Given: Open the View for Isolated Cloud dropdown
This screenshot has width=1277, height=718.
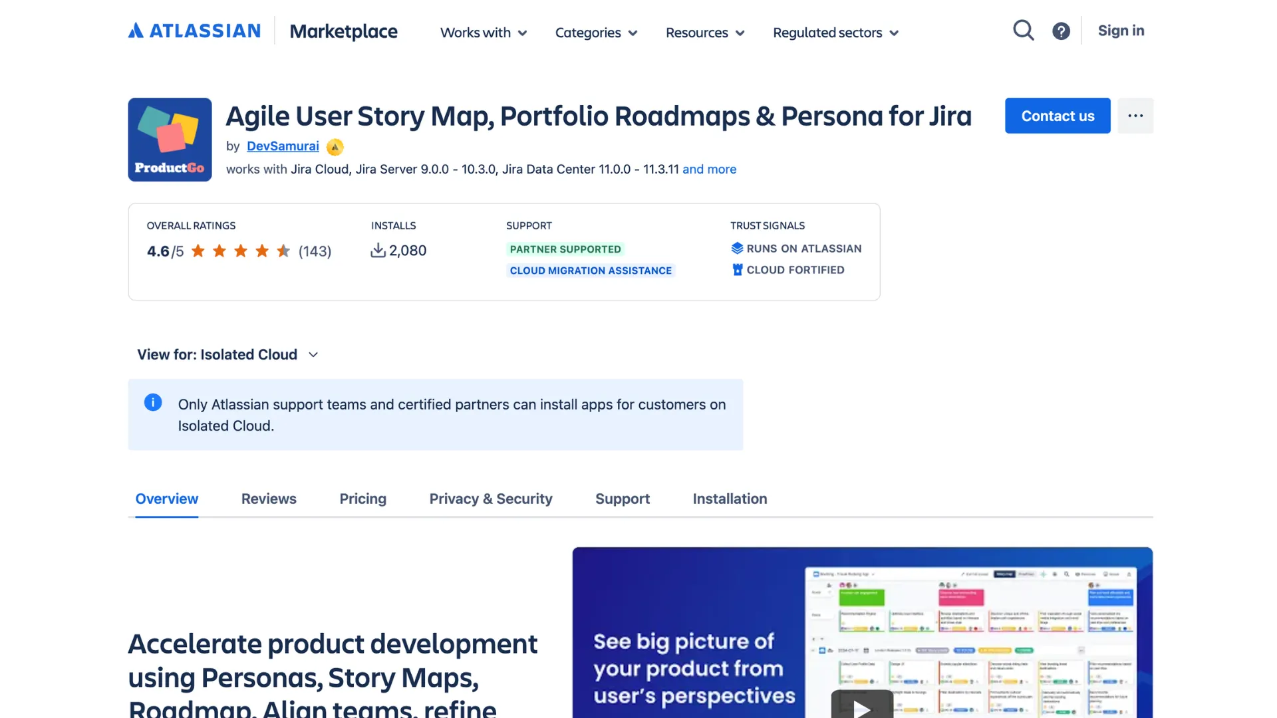Looking at the screenshot, I should point(227,355).
